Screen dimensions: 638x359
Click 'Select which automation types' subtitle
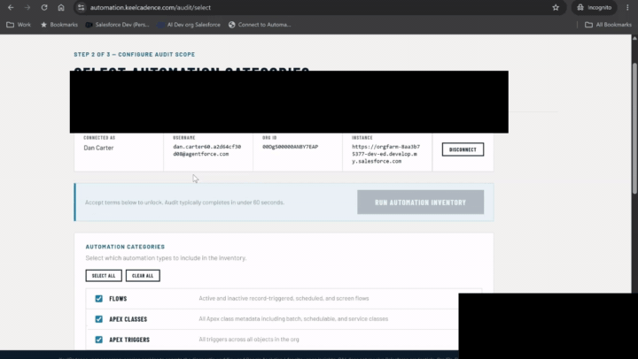[x=166, y=258]
